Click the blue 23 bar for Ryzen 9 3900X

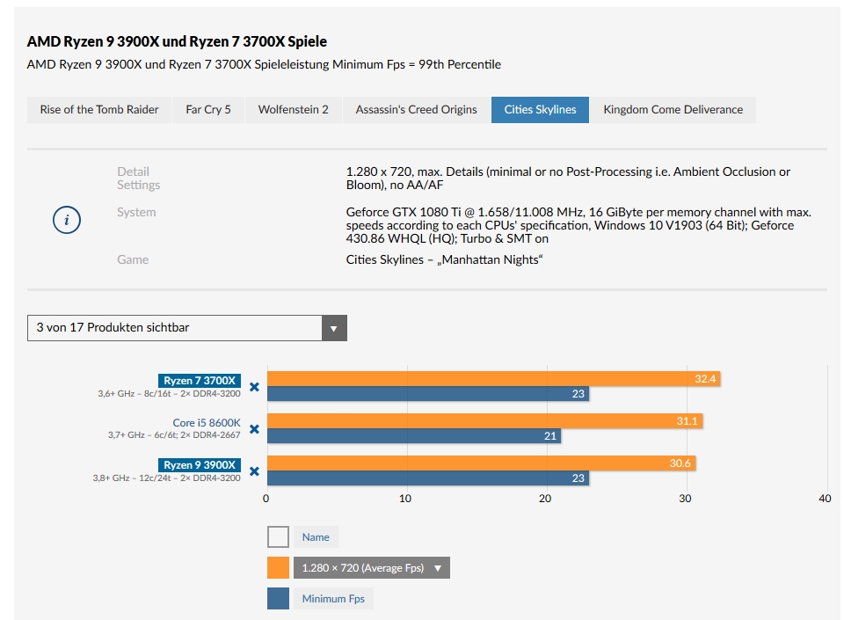coord(428,478)
